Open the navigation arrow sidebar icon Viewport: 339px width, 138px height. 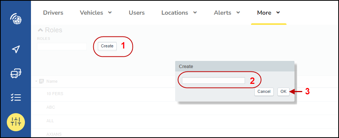[x=16, y=49]
